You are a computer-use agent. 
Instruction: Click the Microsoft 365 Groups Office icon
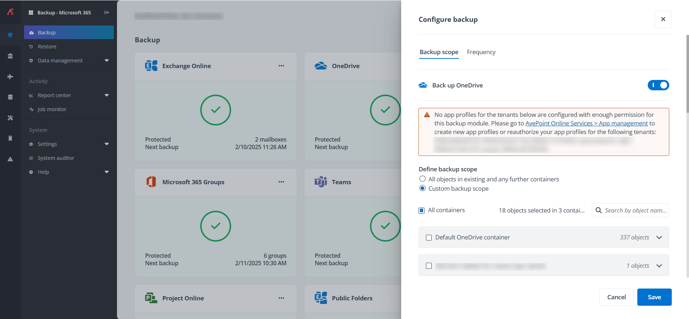pos(151,182)
